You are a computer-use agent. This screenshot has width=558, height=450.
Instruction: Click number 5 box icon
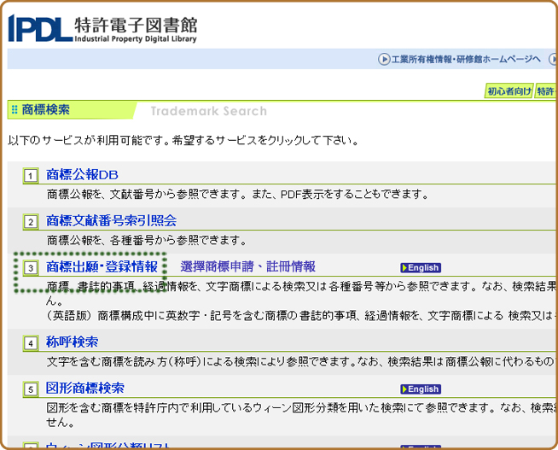pyautogui.click(x=31, y=389)
